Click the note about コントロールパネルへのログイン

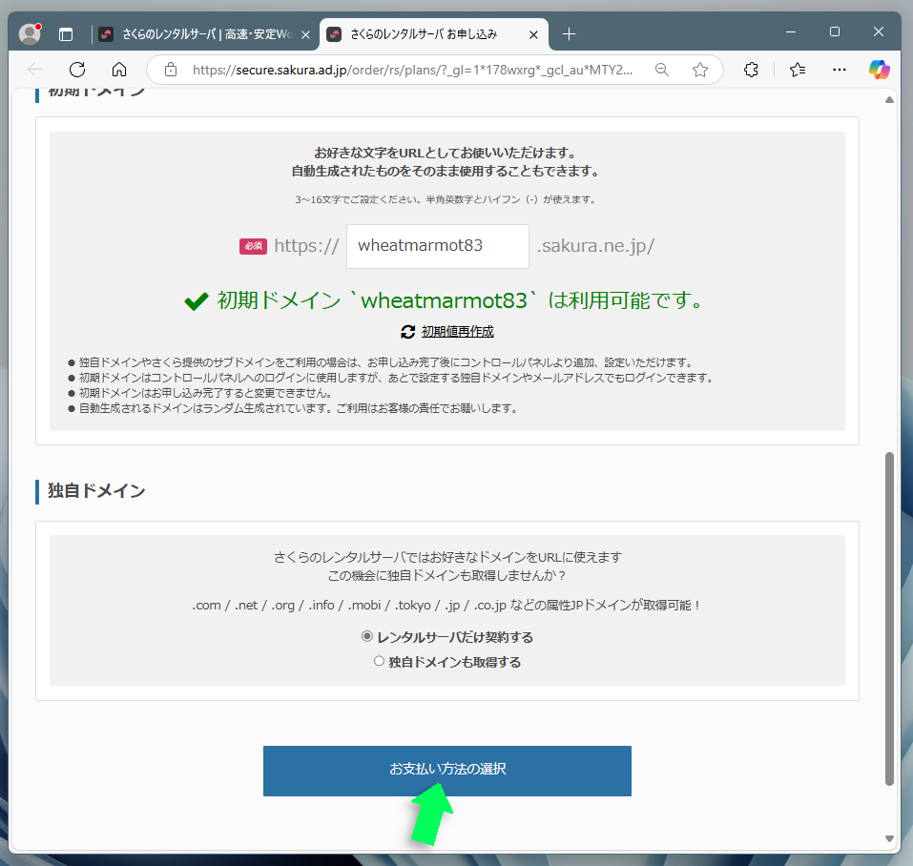pos(396,379)
